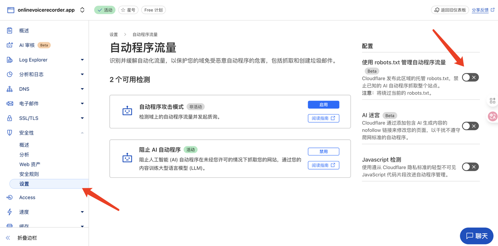Select Web 资产 in the sidebar
This screenshot has height=246, width=498.
click(x=30, y=165)
